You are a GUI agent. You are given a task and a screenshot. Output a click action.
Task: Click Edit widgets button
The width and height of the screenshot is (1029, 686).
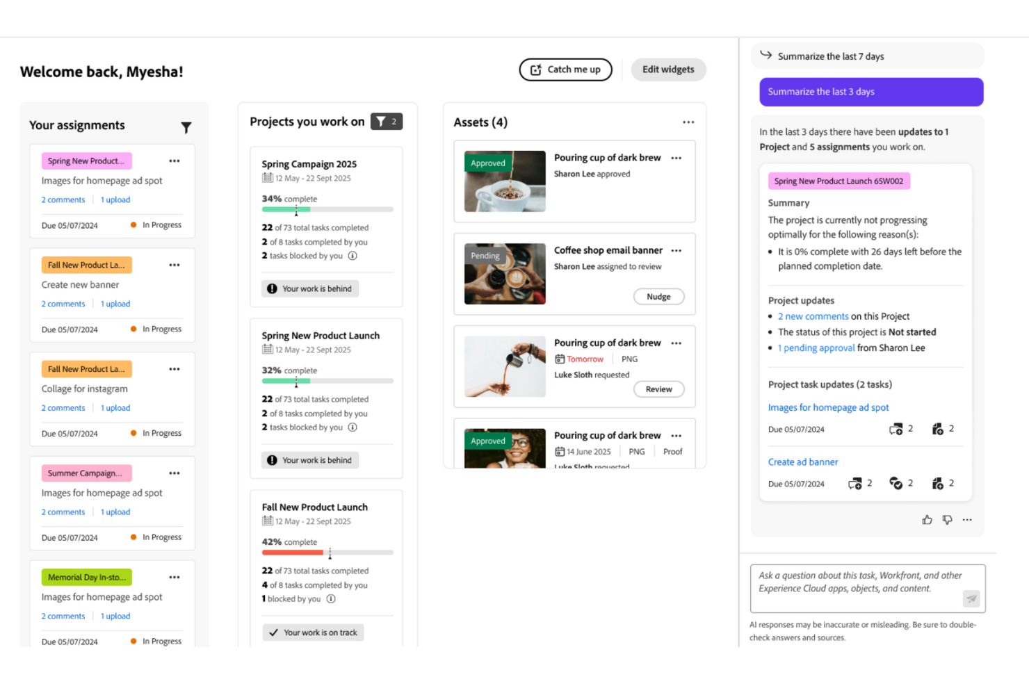[x=668, y=70]
